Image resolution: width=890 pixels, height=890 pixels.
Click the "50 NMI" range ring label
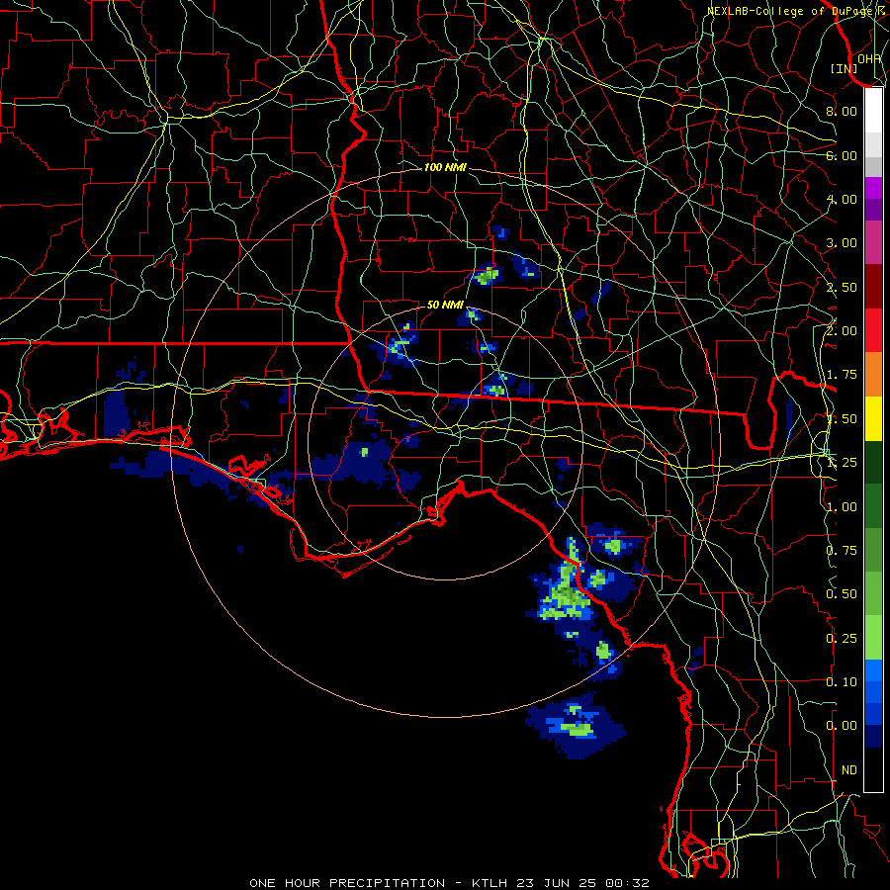point(445,306)
